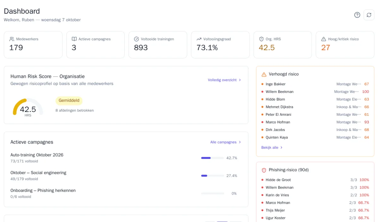This screenshot has height=222, width=382.
Task: Open the Alle campagnes link
Action: (226, 142)
